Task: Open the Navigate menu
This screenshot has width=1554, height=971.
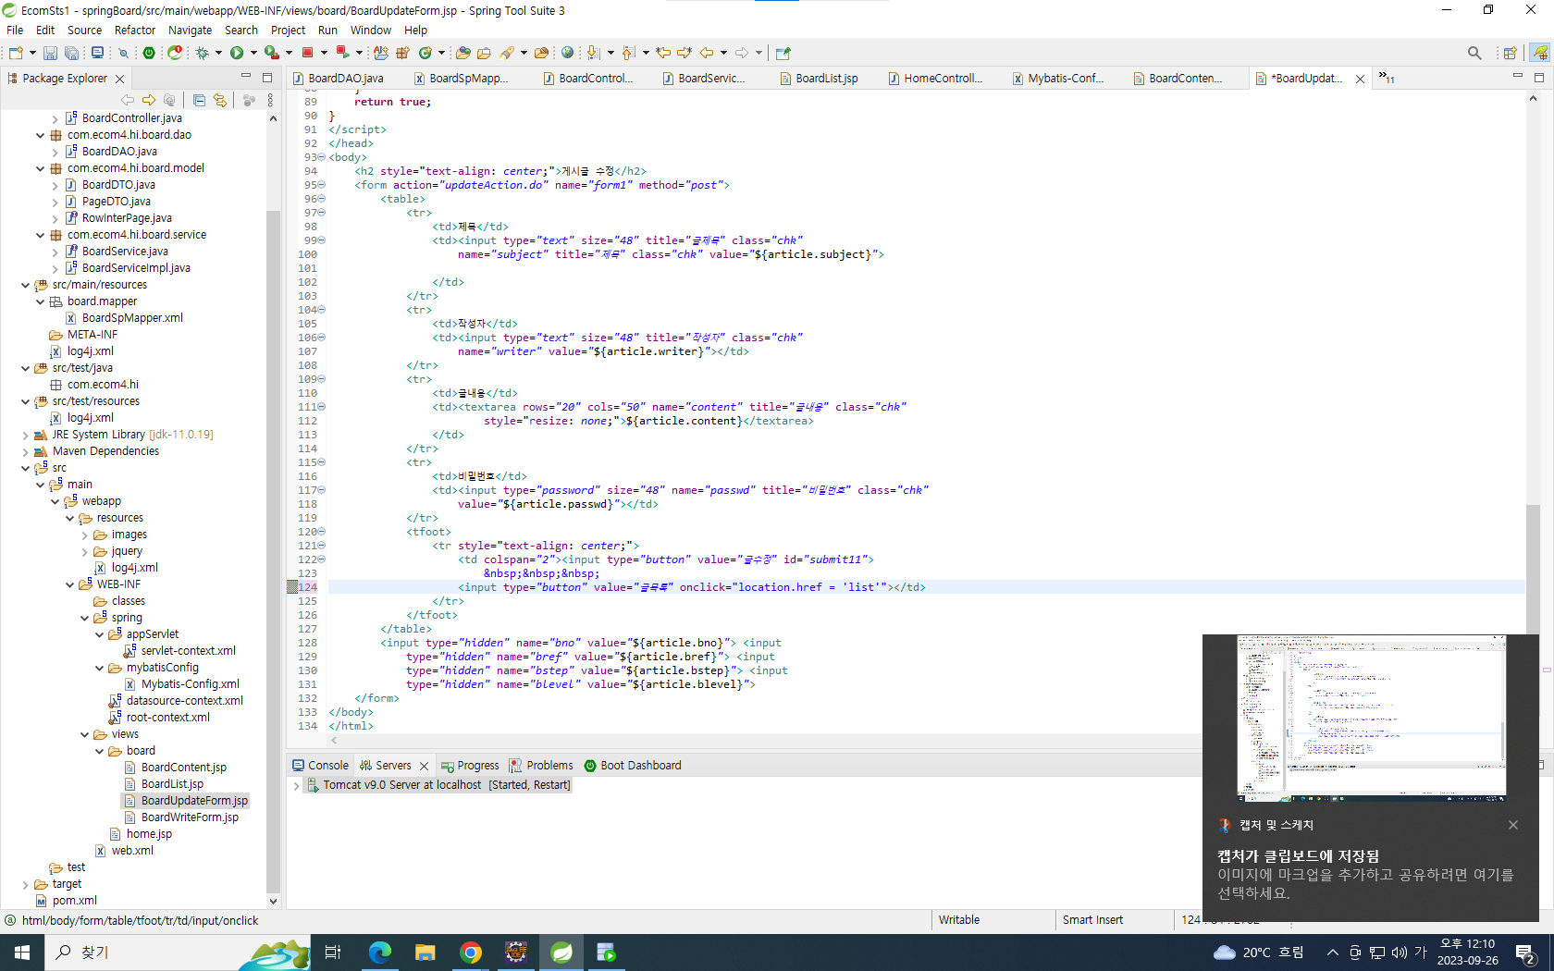Action: pyautogui.click(x=190, y=30)
